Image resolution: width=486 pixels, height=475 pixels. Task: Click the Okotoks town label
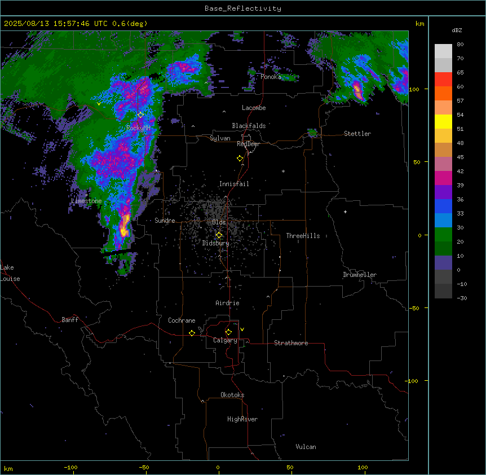(x=232, y=395)
